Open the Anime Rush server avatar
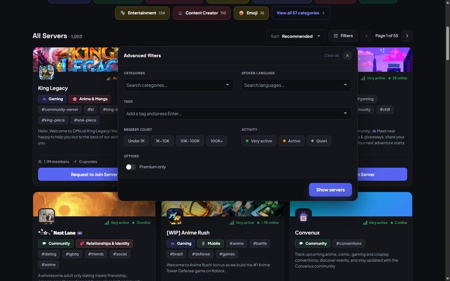The image size is (450, 281). (x=175, y=216)
